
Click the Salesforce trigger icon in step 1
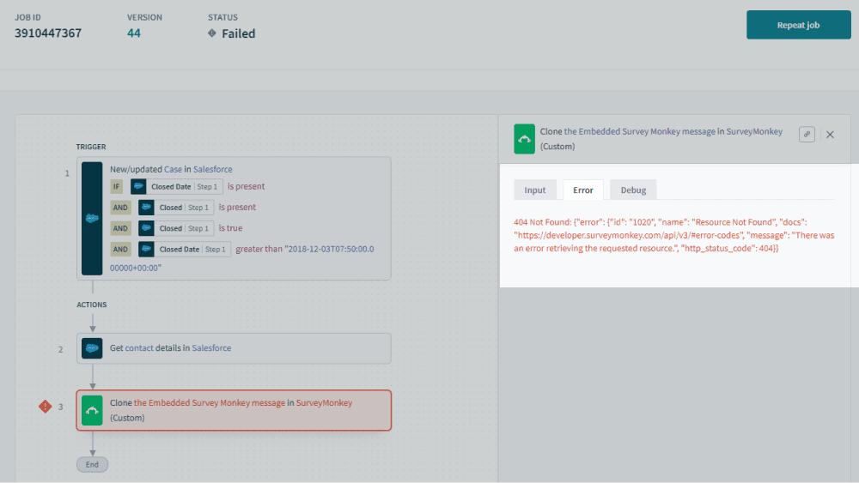click(92, 218)
